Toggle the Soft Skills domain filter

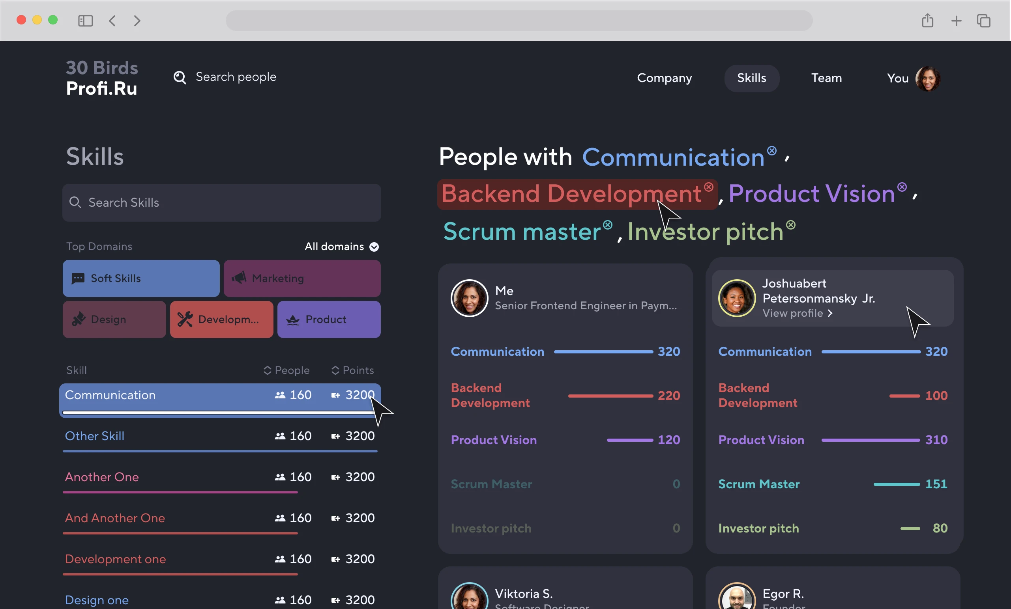pyautogui.click(x=141, y=278)
